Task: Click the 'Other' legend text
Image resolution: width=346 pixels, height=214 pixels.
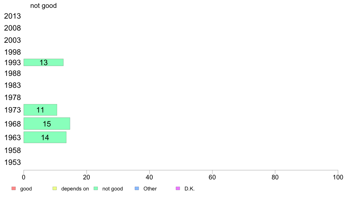Action: (x=150, y=189)
